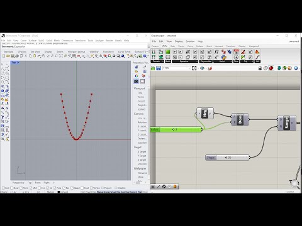The image size is (302, 226).
Task: Click the blue sphere preview settings icon in Grasshopper
Action: (296, 68)
